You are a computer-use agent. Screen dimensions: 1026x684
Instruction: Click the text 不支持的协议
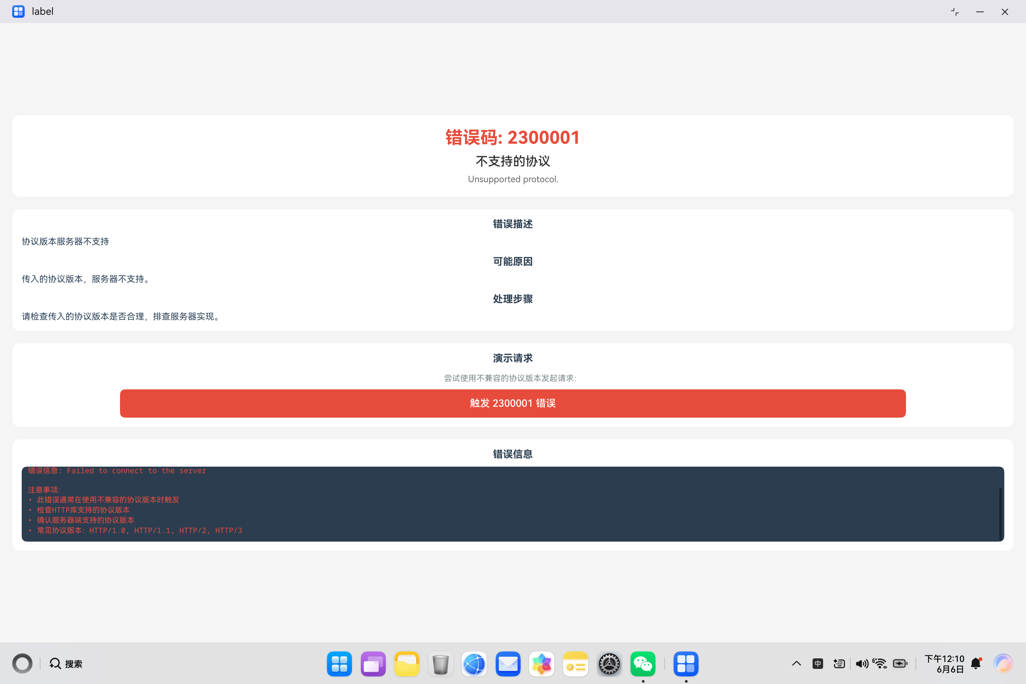(513, 161)
